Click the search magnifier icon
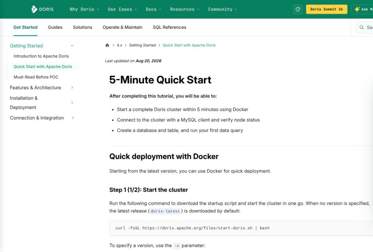373x252 pixels. (362, 27)
